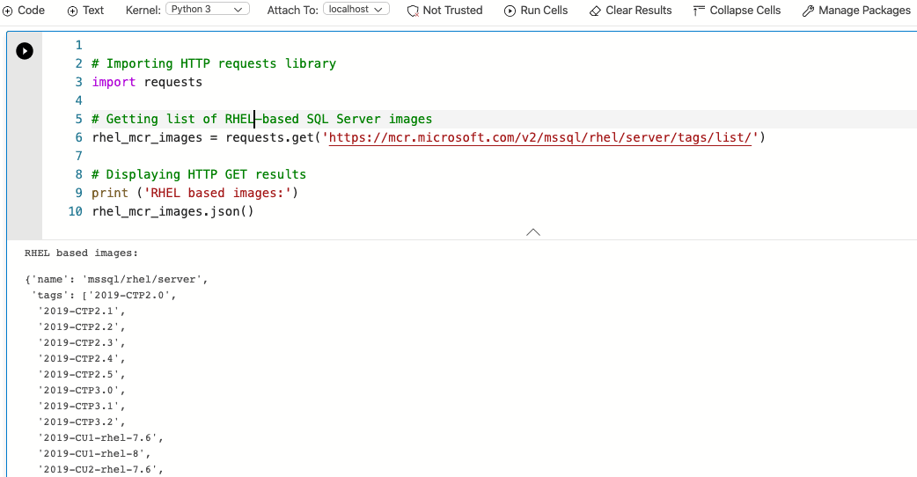Open the Kernel Python 3 dropdown
Screen dimensions: 917x477
click(208, 10)
